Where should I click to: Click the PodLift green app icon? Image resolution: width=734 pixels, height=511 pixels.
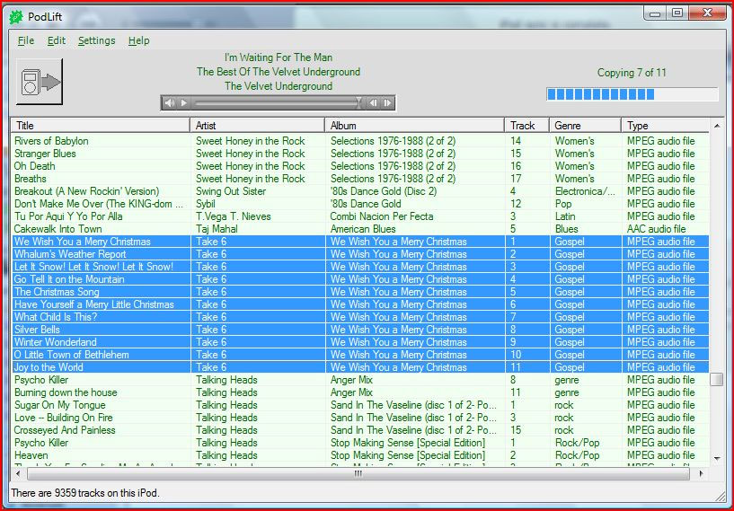click(16, 17)
